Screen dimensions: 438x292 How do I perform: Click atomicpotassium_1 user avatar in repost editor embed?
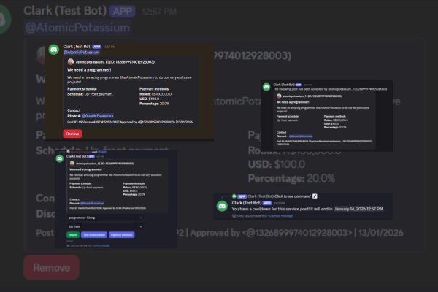[x=72, y=164]
